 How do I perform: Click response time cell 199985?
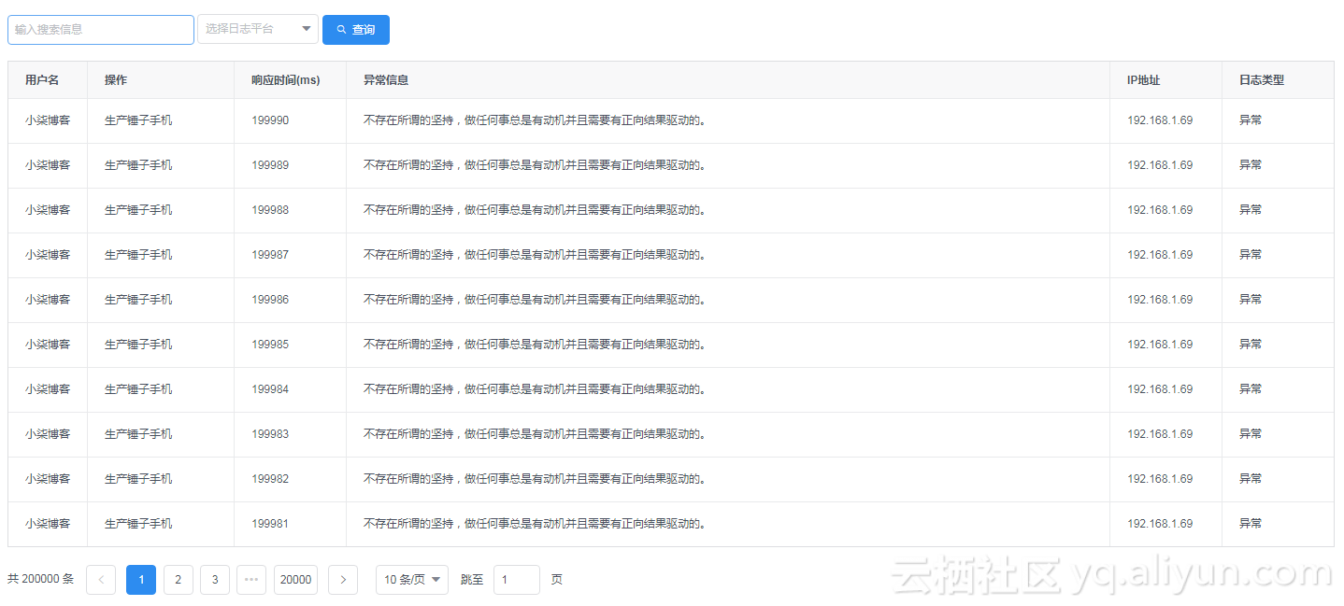270,345
